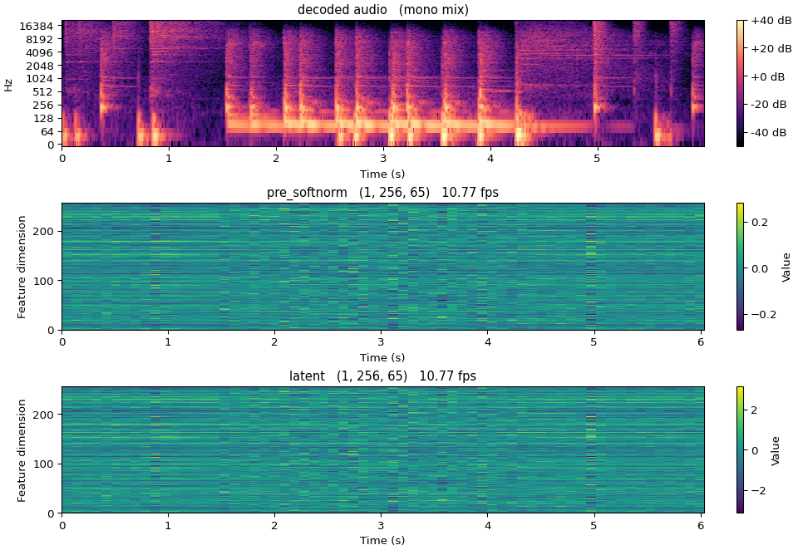798x550 pixels.
Task: Click the decoded audio spectrogram plot
Action: [x=383, y=83]
